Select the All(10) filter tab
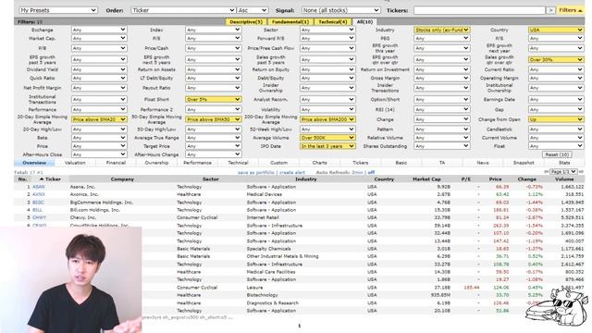 click(x=364, y=22)
